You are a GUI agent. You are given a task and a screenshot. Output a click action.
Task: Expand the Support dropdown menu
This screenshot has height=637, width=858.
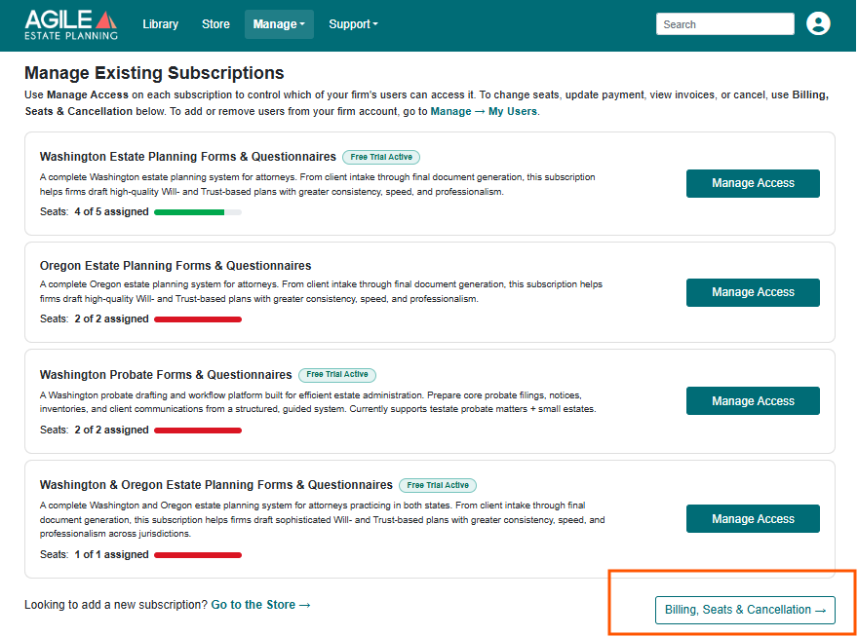[353, 24]
